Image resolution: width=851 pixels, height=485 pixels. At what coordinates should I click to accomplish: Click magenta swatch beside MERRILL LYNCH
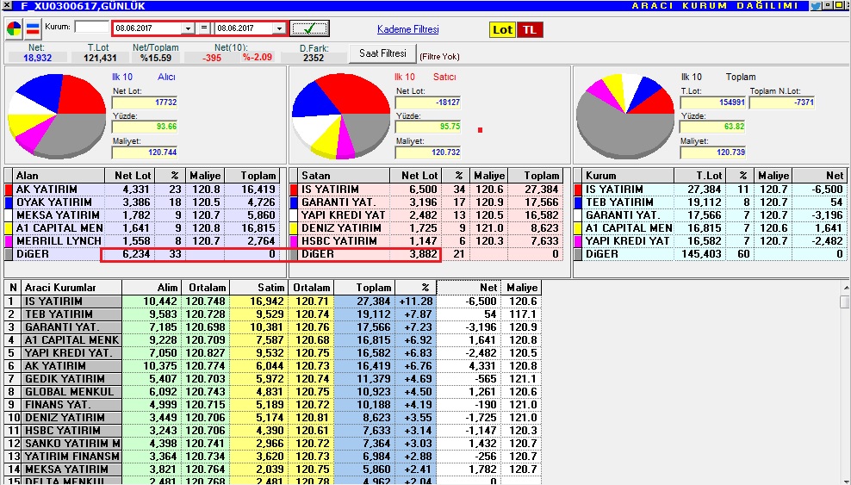click(8, 241)
